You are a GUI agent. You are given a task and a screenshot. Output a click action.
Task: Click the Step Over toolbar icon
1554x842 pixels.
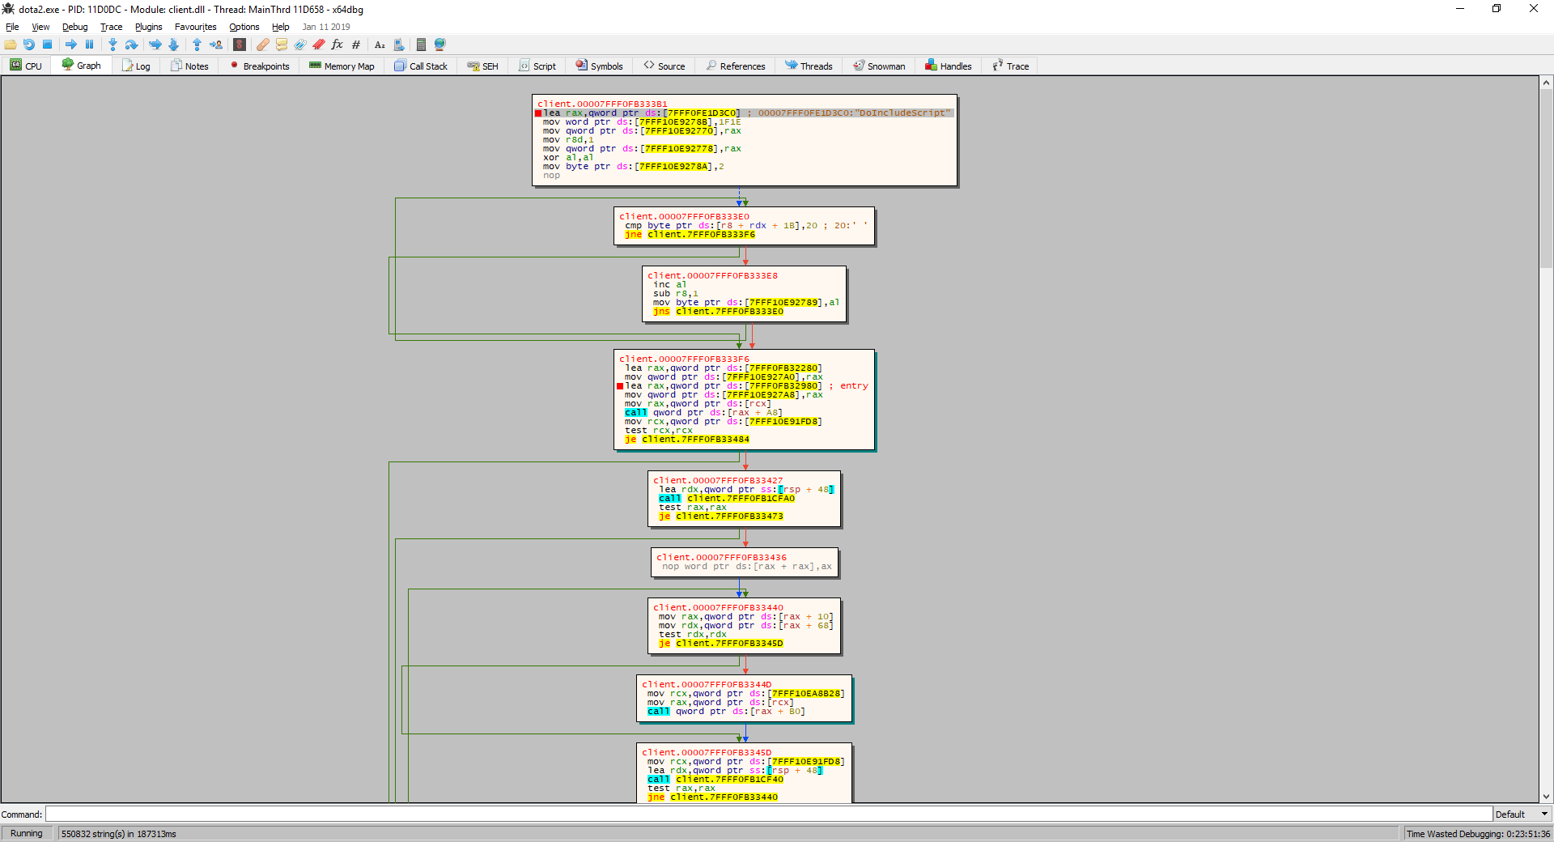click(131, 45)
